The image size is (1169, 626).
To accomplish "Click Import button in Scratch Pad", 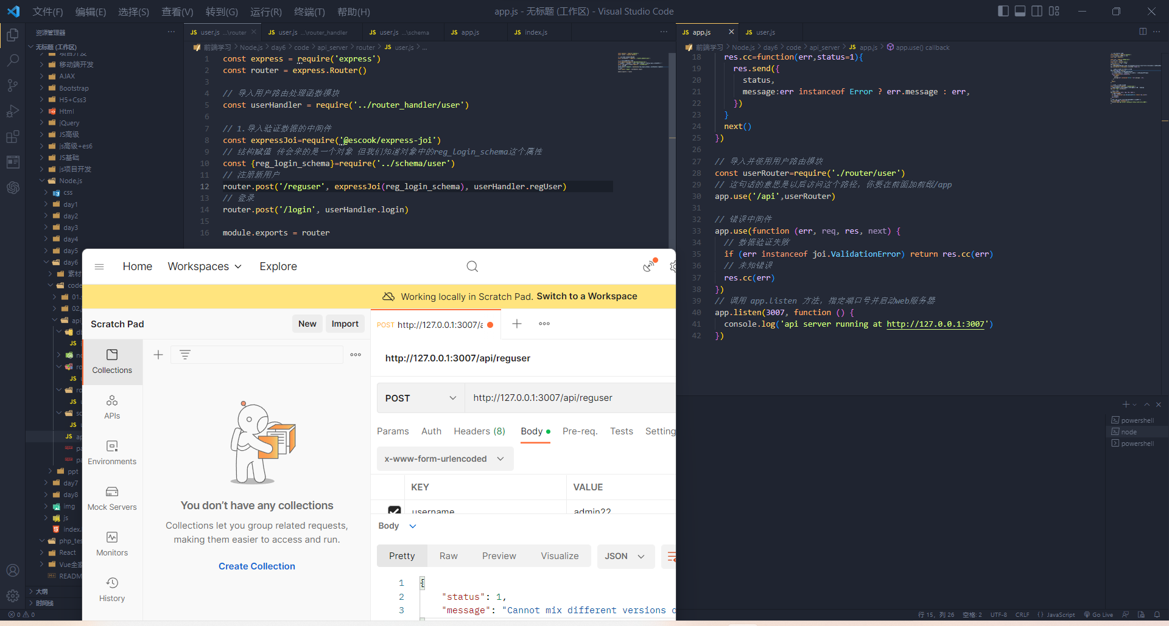I will pos(345,324).
